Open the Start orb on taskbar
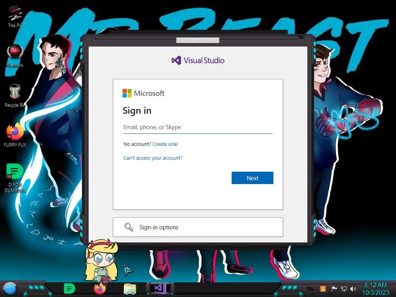The height and width of the screenshot is (297, 396). [x=10, y=289]
